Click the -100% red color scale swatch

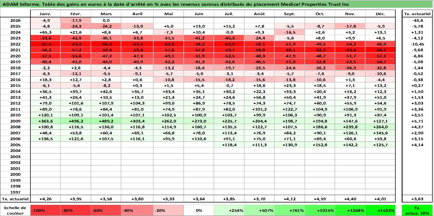click(46, 210)
